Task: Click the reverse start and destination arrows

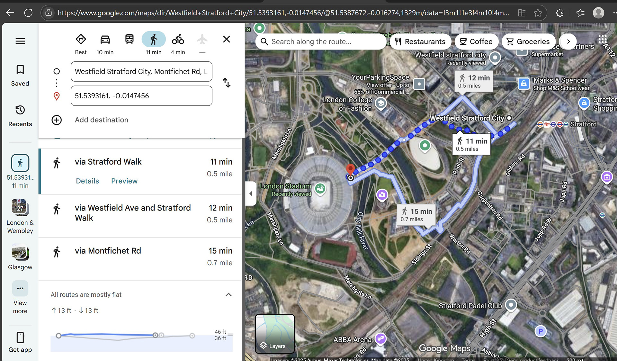Action: click(227, 83)
